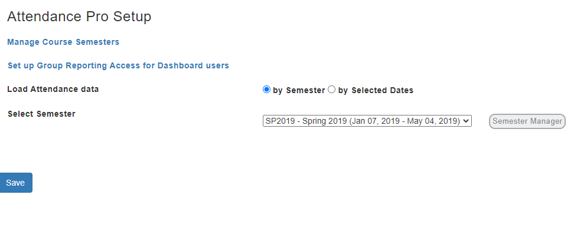Click the word 'Semesters' in Manage link
The height and width of the screenshot is (231, 587).
(x=97, y=42)
